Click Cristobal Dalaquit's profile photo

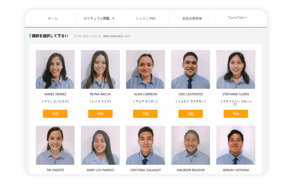pyautogui.click(x=145, y=145)
